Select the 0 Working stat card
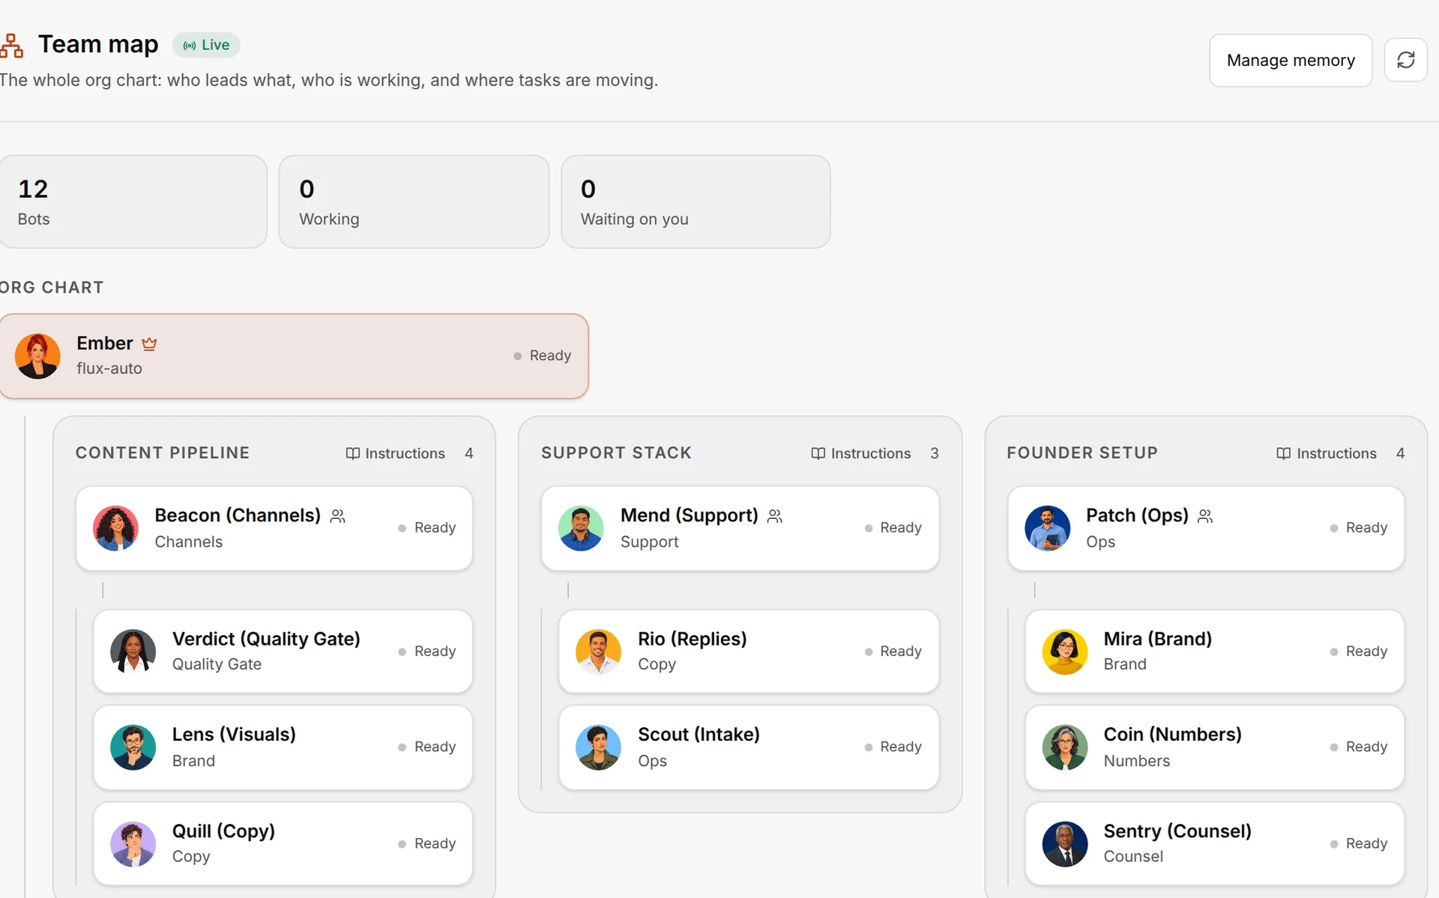Screen dimensions: 1439x898 (x=414, y=201)
